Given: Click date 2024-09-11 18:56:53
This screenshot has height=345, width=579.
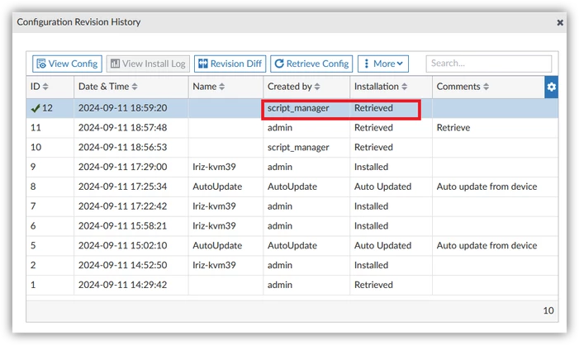Looking at the screenshot, I should [122, 147].
